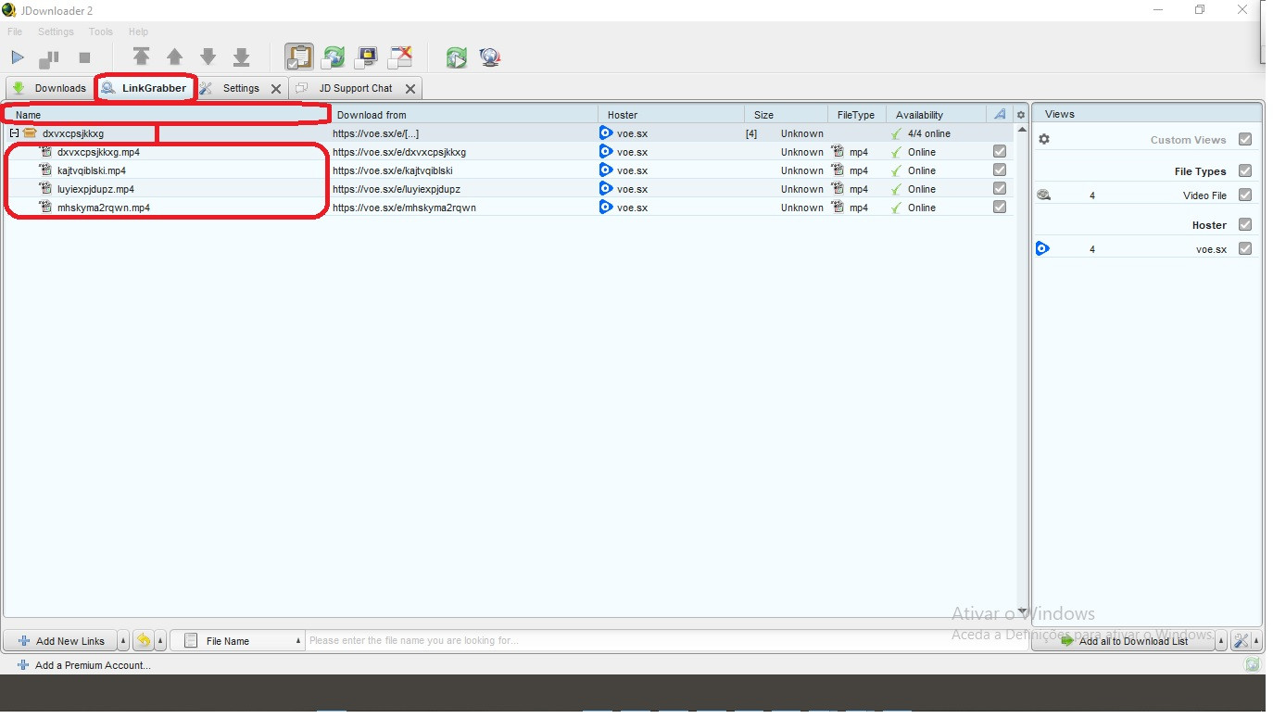Image resolution: width=1273 pixels, height=718 pixels.
Task: Click Add all to Download List
Action: pyautogui.click(x=1123, y=640)
